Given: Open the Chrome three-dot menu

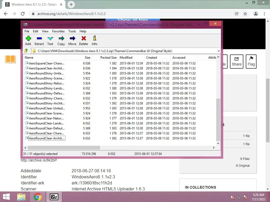Looking at the screenshot, I should point(264,14).
